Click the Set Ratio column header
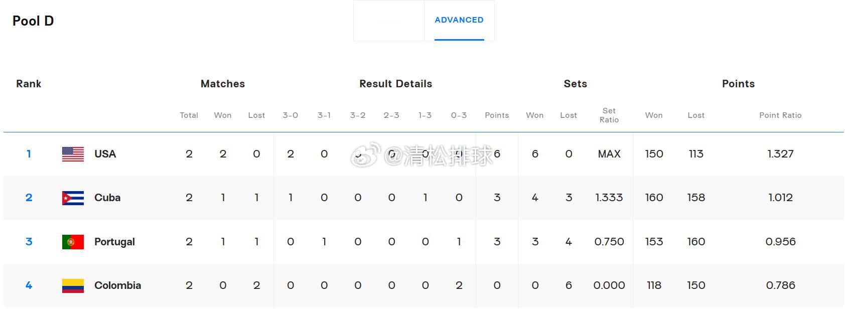 pos(609,115)
